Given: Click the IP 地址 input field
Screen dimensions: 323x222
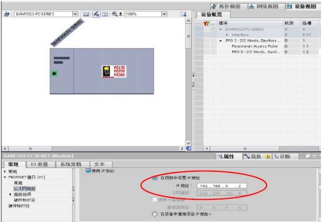Looking at the screenshot, I should [218, 185].
